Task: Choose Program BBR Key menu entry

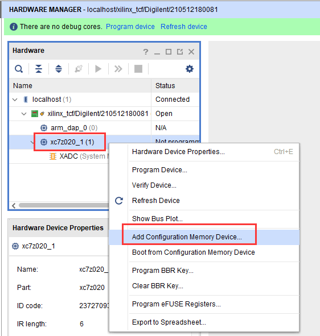Action: coord(204,271)
